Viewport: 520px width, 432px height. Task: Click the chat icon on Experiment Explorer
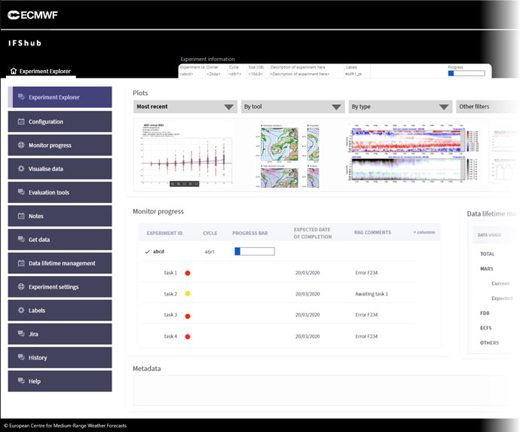21,97
